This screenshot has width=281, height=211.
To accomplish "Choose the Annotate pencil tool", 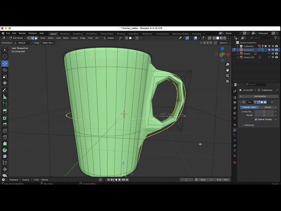I will (x=5, y=91).
